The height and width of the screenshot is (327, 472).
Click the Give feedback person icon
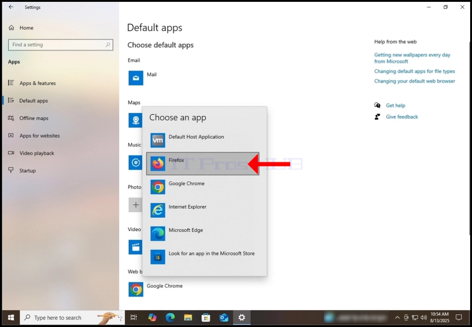click(377, 116)
